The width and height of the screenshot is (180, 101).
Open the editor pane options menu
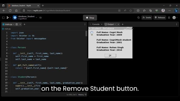click(85, 24)
